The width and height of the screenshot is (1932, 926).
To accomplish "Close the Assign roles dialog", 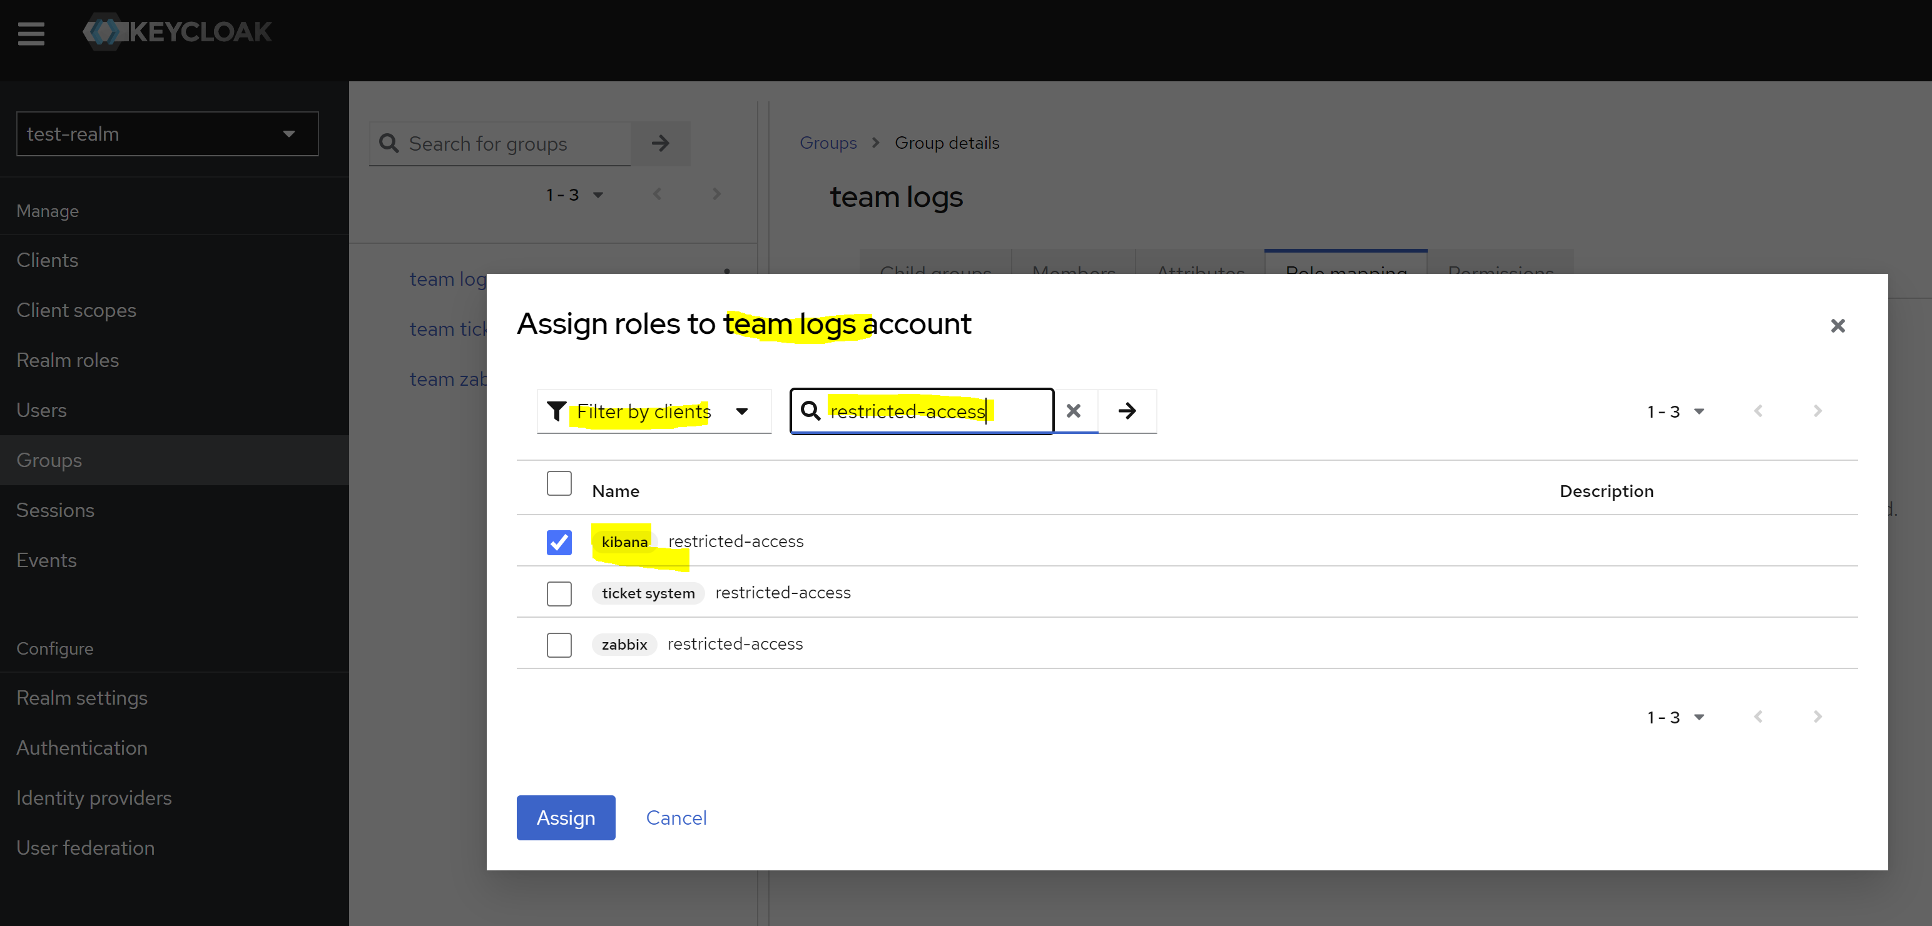I will (1838, 326).
